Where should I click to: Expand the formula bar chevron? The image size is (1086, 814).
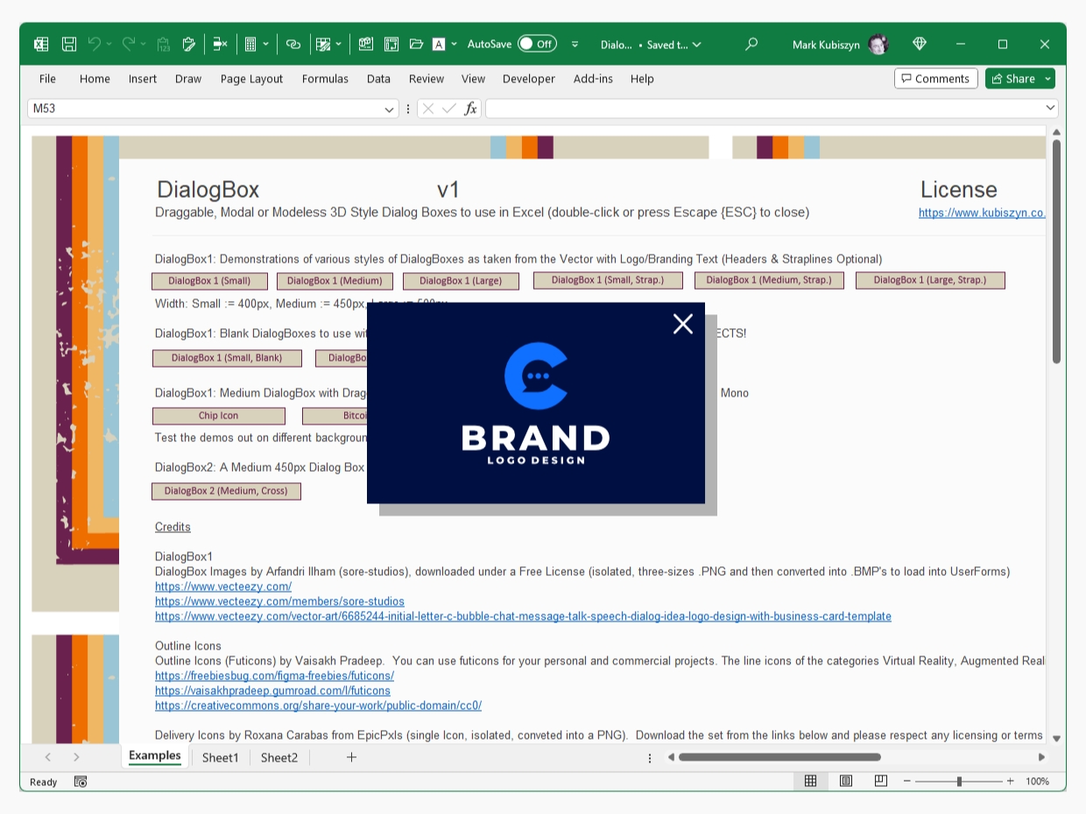[1050, 108]
